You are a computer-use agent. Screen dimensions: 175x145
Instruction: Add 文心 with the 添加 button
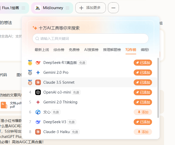pos(143,112)
